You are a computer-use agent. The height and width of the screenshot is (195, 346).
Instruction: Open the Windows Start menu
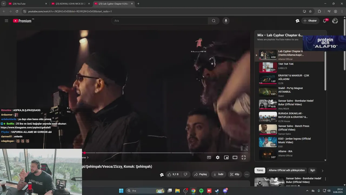(x=121, y=191)
